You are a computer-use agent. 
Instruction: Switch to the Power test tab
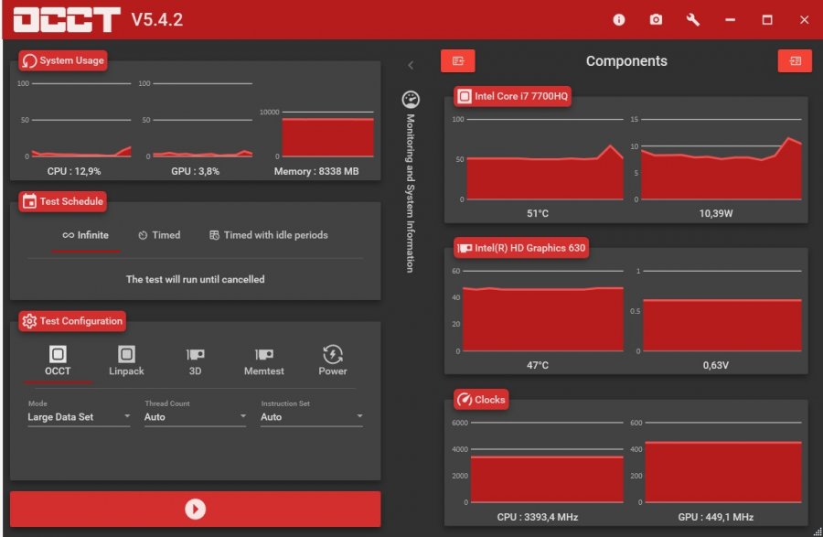333,360
